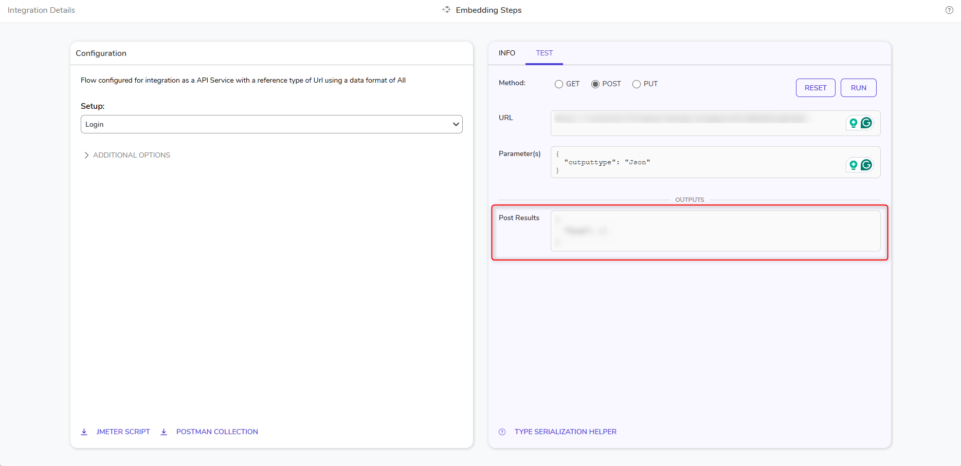The width and height of the screenshot is (961, 466).
Task: Click the RESET button
Action: (x=815, y=88)
